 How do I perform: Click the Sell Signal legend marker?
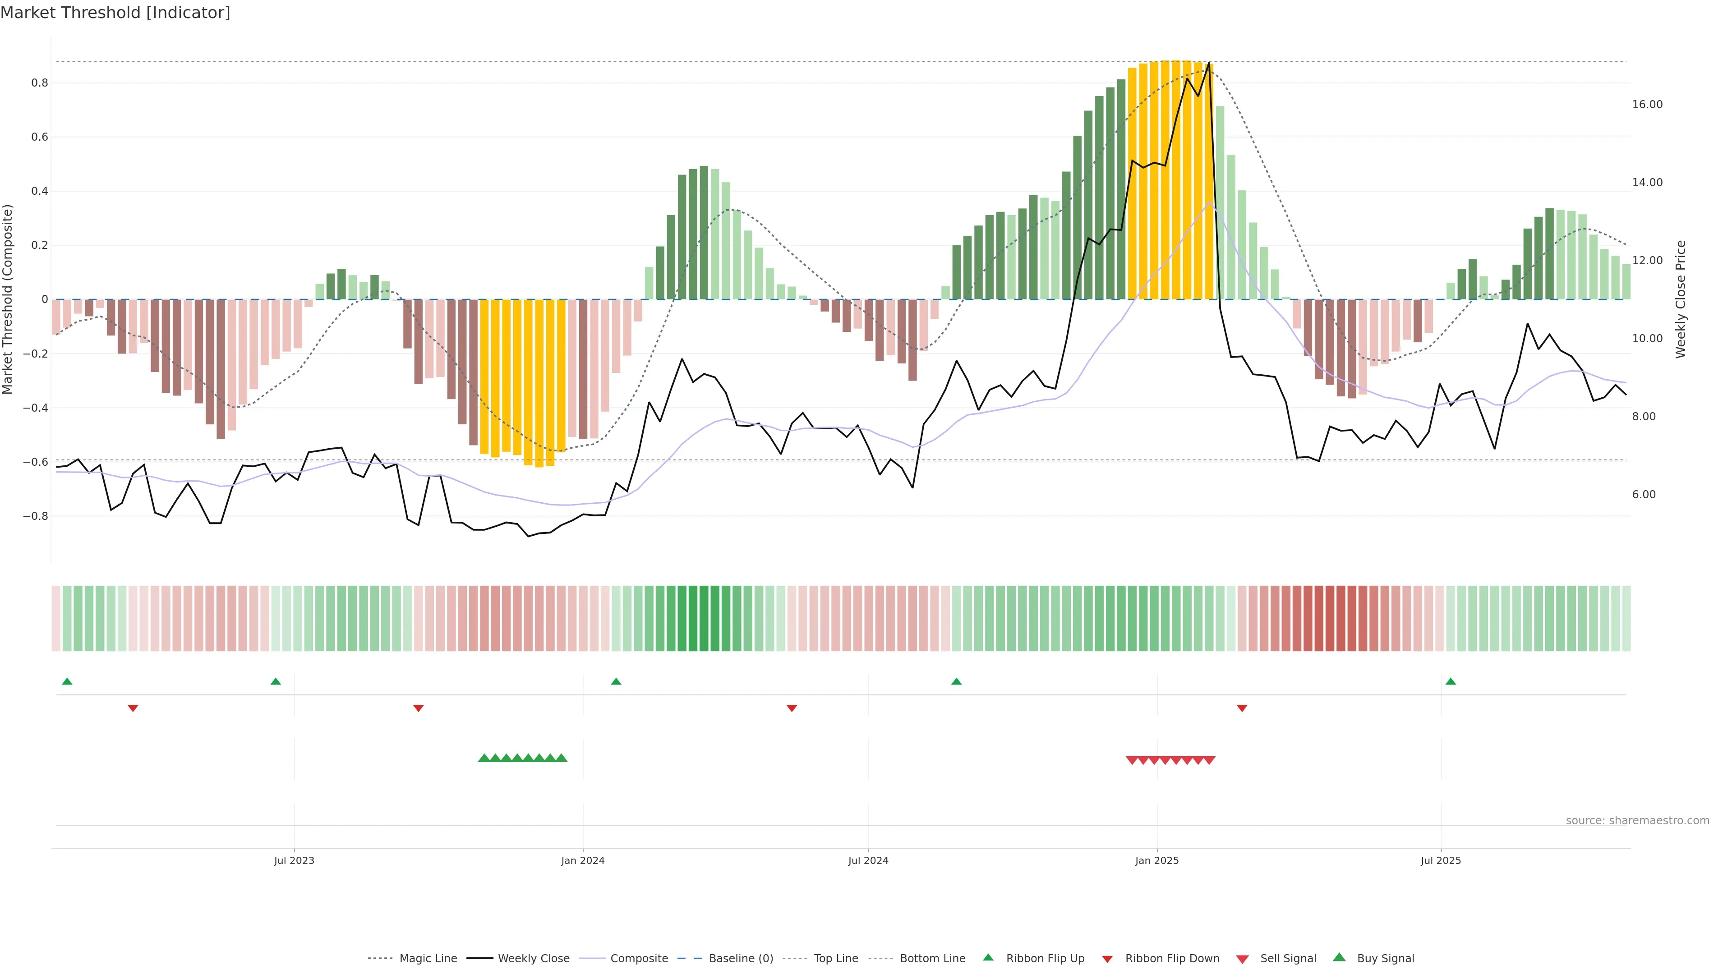click(x=1243, y=959)
